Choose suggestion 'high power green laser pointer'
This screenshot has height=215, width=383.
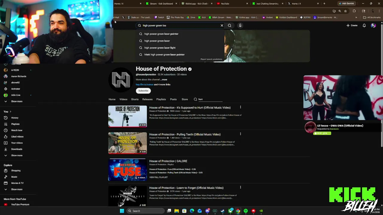point(161,34)
